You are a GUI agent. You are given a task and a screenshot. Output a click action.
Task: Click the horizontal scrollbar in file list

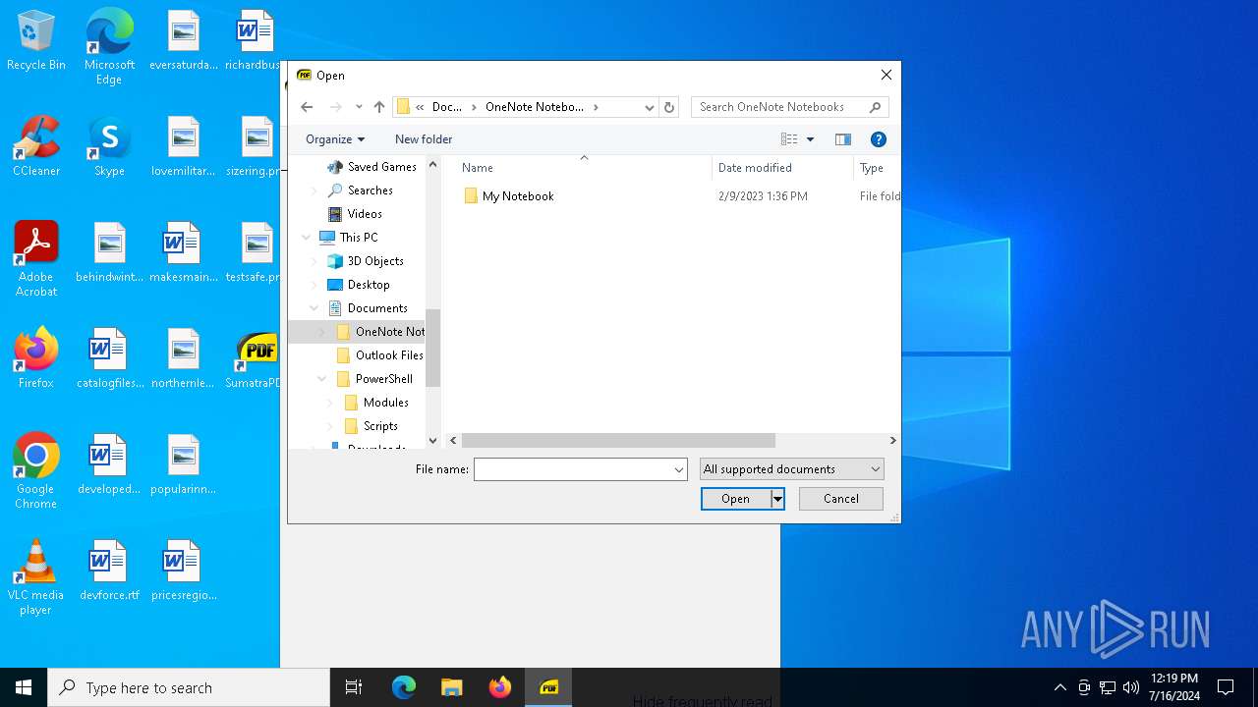[618, 441]
